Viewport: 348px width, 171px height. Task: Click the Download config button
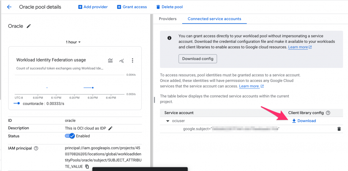[197, 59]
